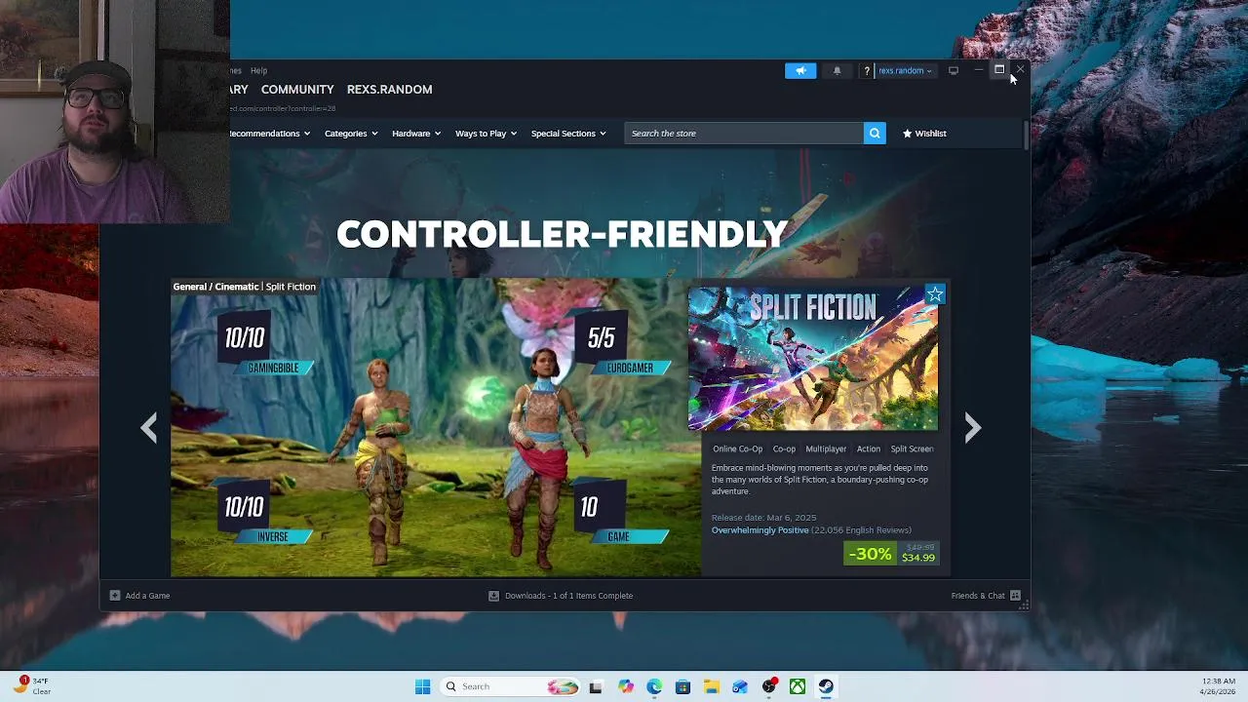
Task: Open the Help menu
Action: coord(258,70)
